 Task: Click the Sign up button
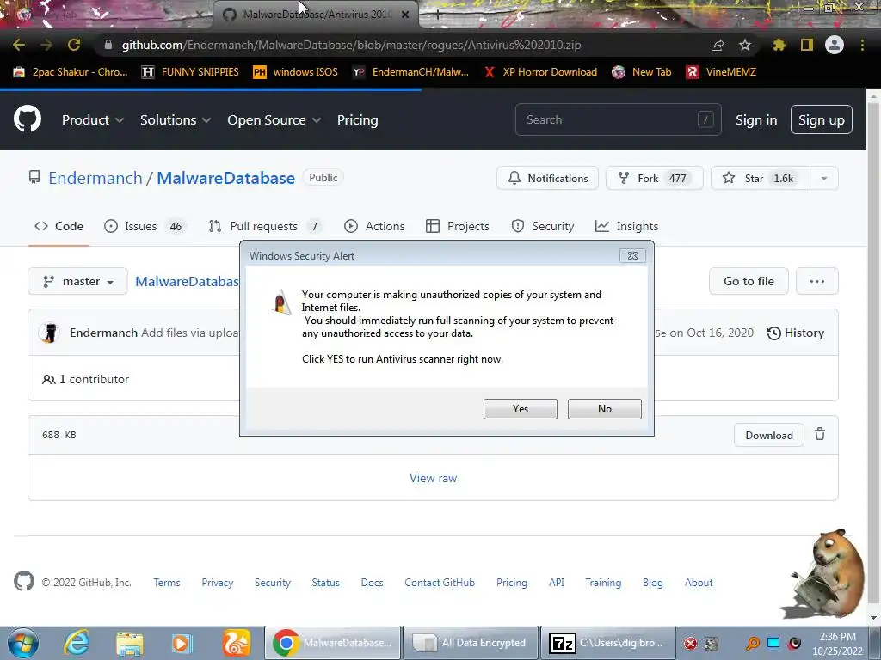(x=822, y=119)
